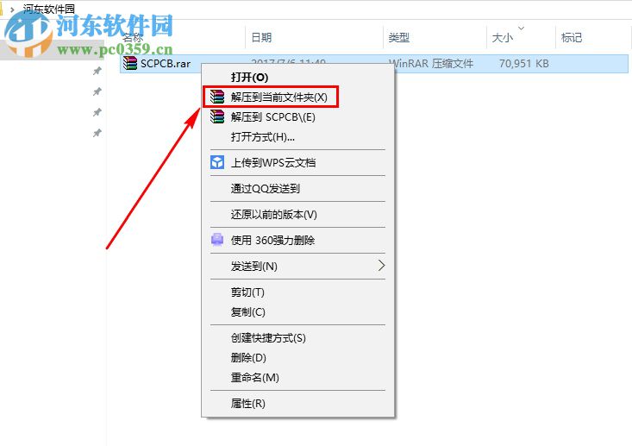Click the third pin icon in sidebar
Viewport: 632px width, 446px height.
point(97,112)
